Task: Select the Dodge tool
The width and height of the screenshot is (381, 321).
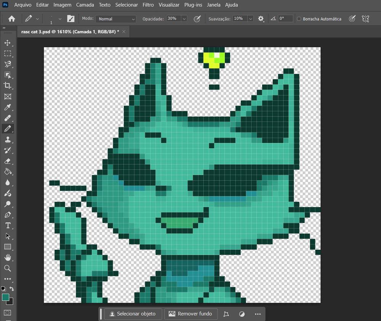Action: point(8,204)
